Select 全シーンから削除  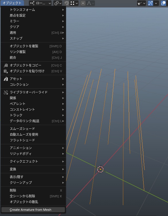click(33, 196)
